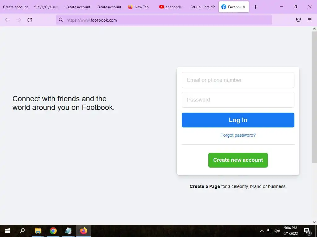The image size is (317, 237).
Task: Switch to the file:///C:/Users tab
Action: coord(46,7)
